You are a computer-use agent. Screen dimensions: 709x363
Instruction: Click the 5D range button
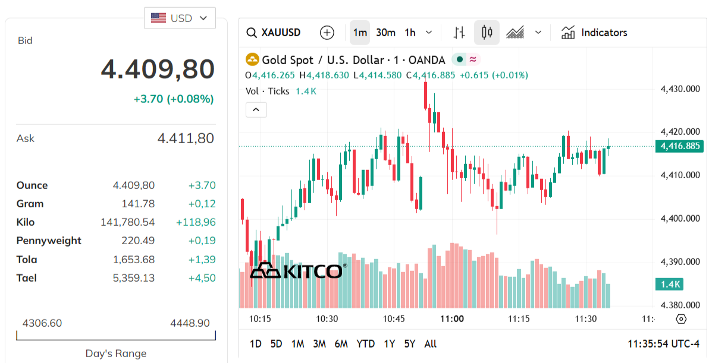click(276, 343)
